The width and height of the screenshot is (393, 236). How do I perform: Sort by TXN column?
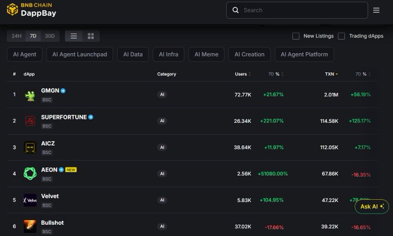[x=331, y=74]
